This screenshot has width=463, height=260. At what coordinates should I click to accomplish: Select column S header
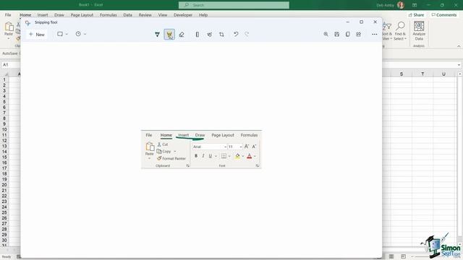coord(402,74)
